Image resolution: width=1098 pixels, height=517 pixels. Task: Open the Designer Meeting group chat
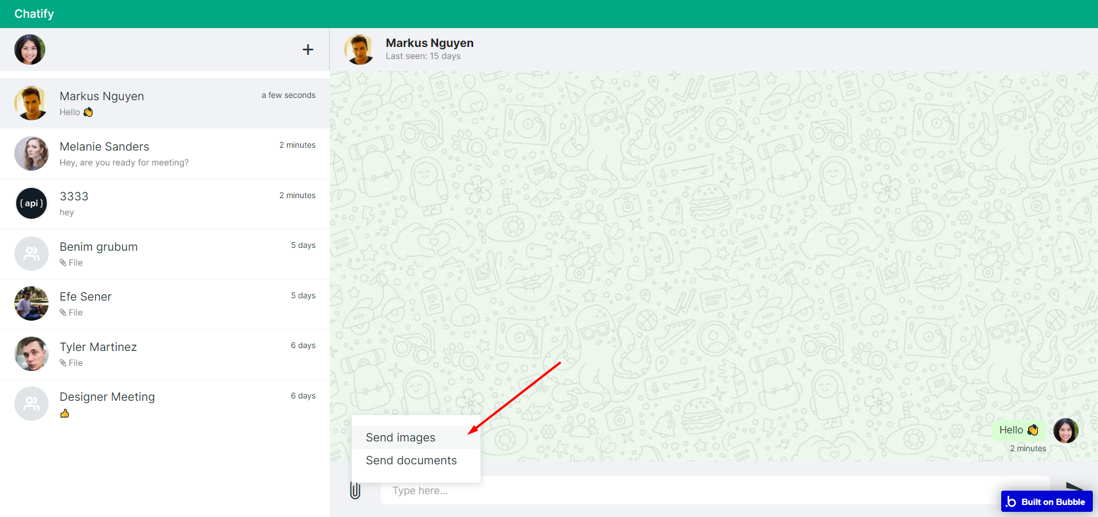[x=165, y=404]
